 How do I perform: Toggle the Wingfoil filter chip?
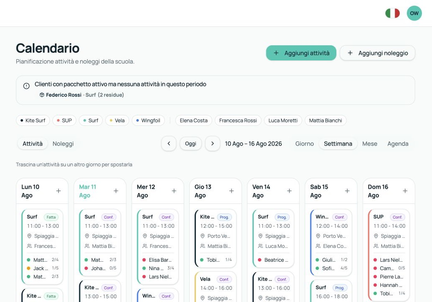click(148, 120)
